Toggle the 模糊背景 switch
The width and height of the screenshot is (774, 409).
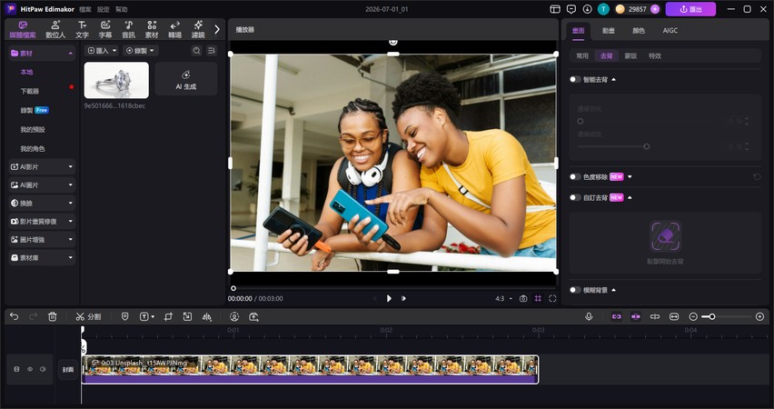pos(575,290)
